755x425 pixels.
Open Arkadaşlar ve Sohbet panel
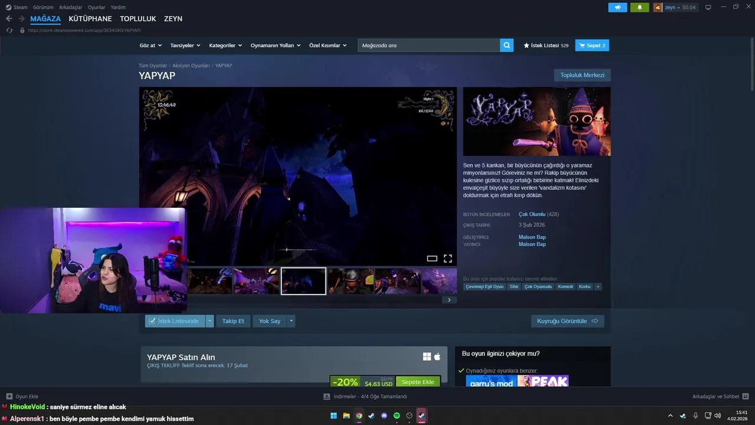click(x=720, y=397)
